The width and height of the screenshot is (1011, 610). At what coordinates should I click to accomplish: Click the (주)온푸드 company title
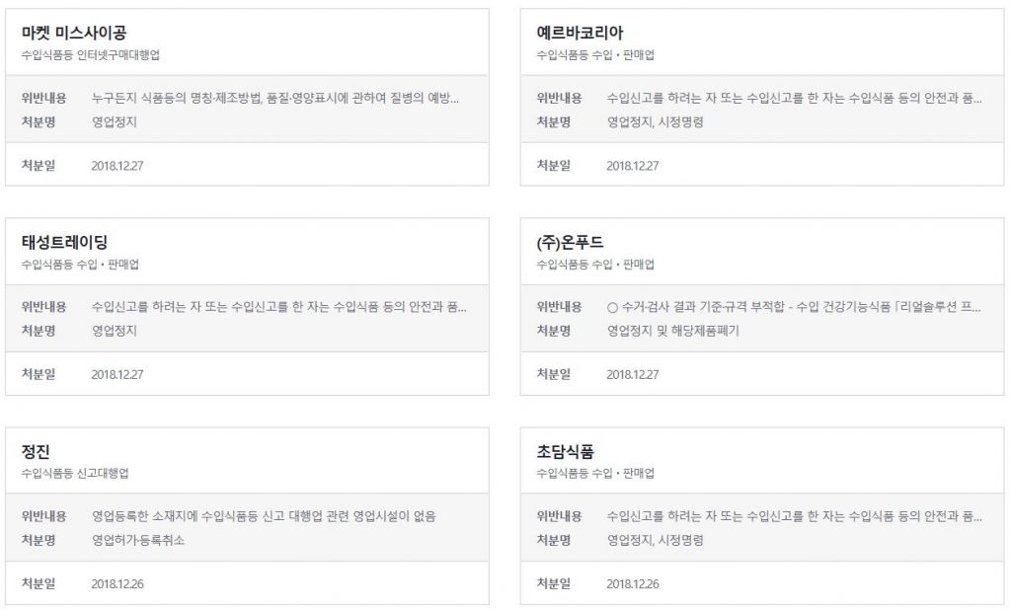pyautogui.click(x=570, y=243)
